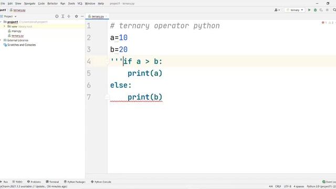Click 4 spaces indent setting in status bar

(x=299, y=186)
